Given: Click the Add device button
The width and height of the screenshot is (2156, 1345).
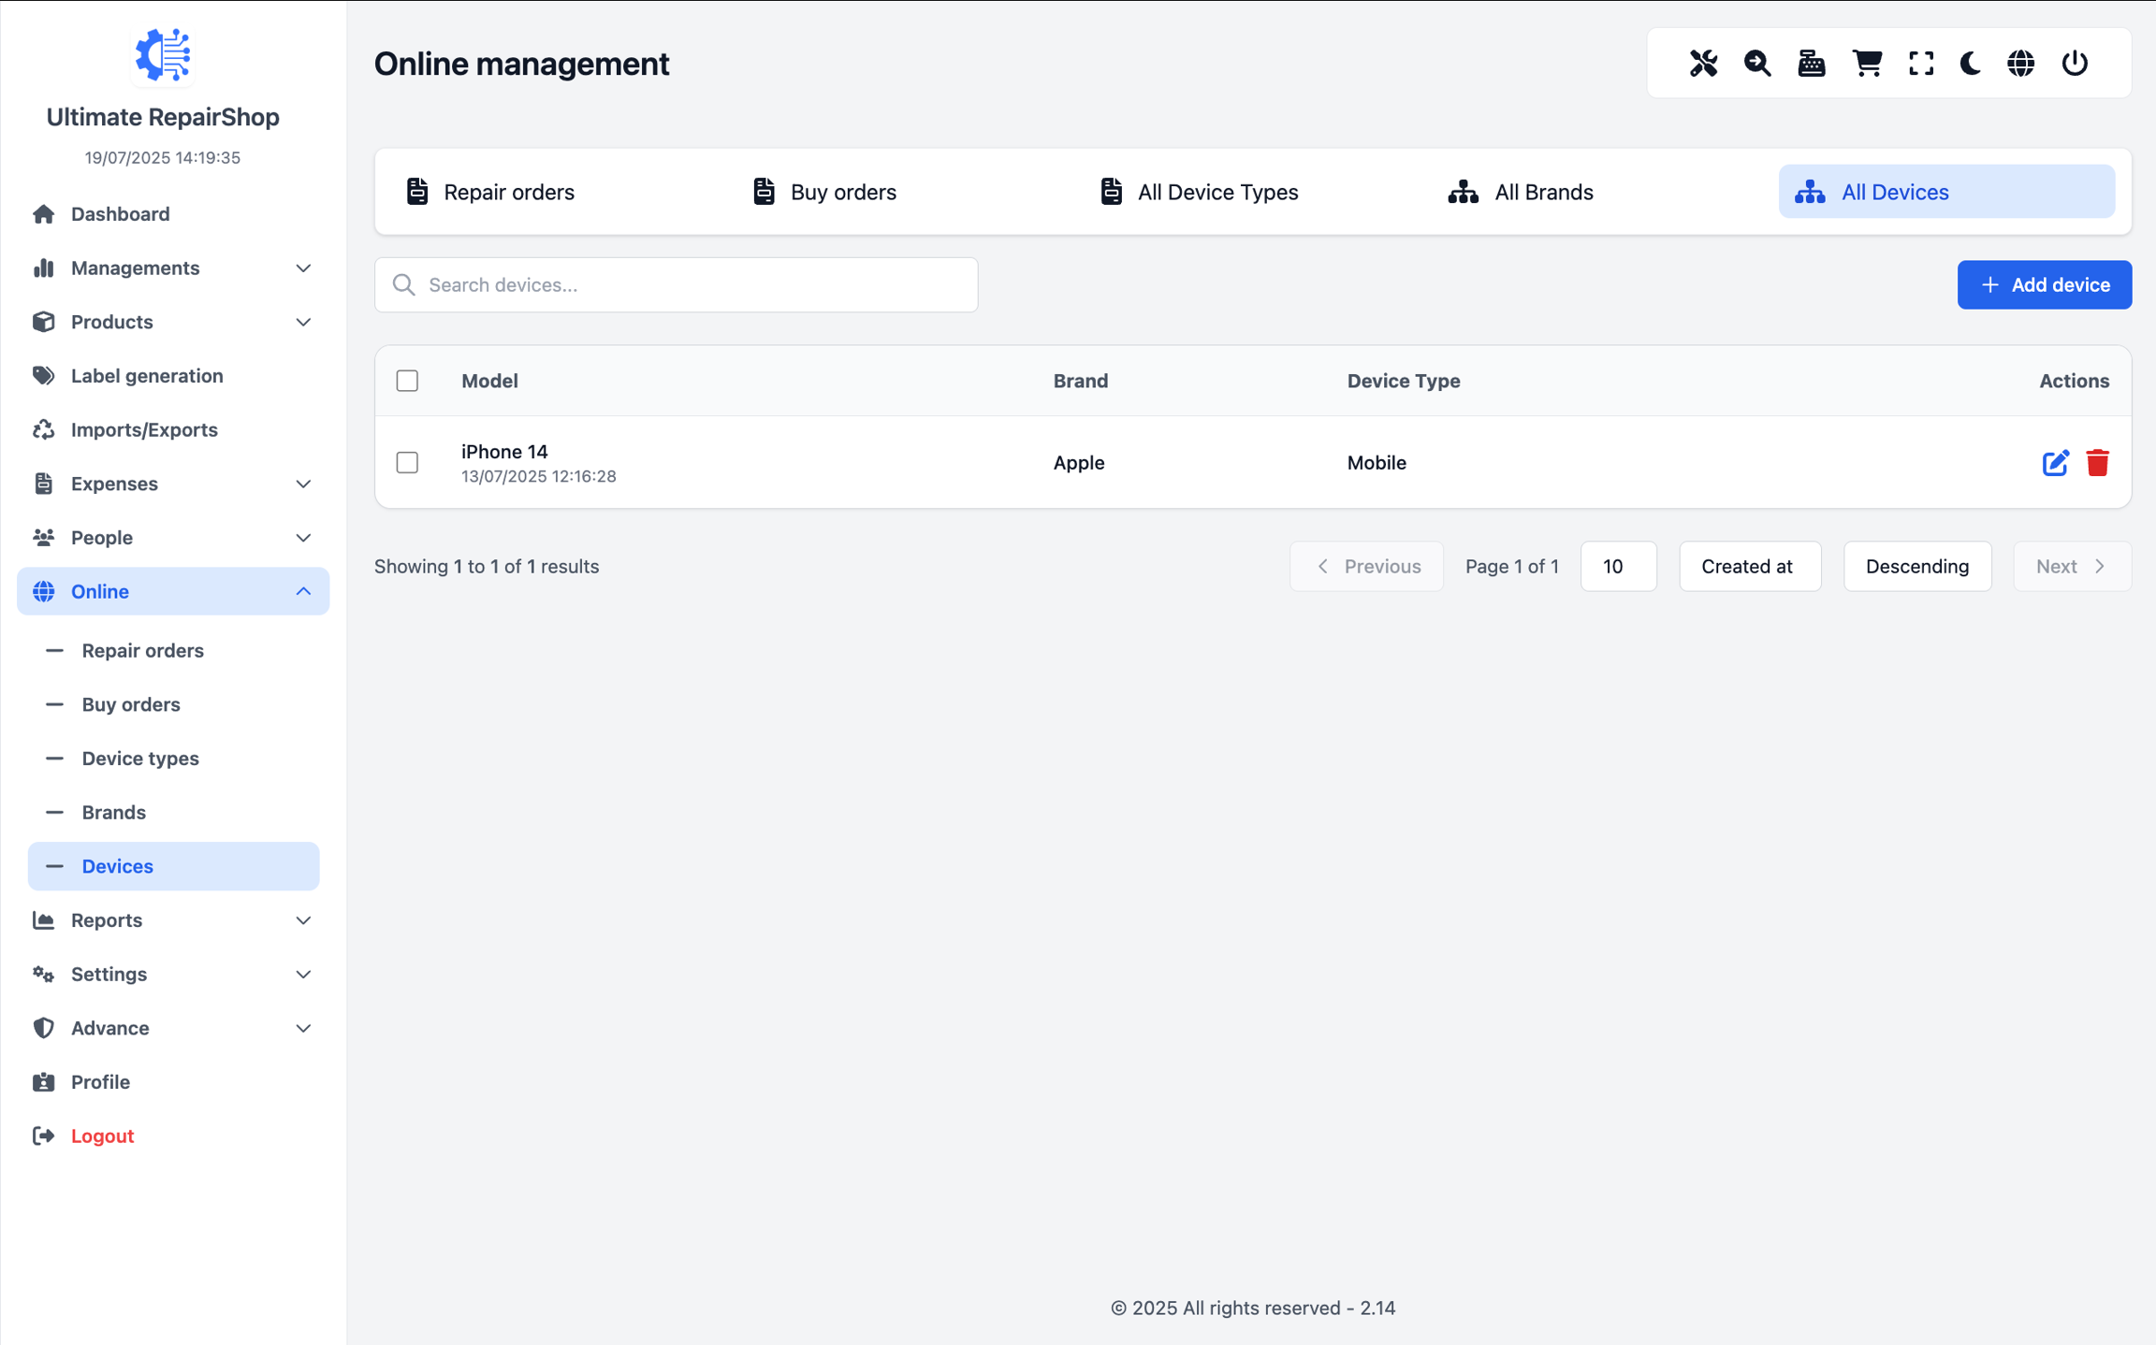Looking at the screenshot, I should tap(2044, 284).
